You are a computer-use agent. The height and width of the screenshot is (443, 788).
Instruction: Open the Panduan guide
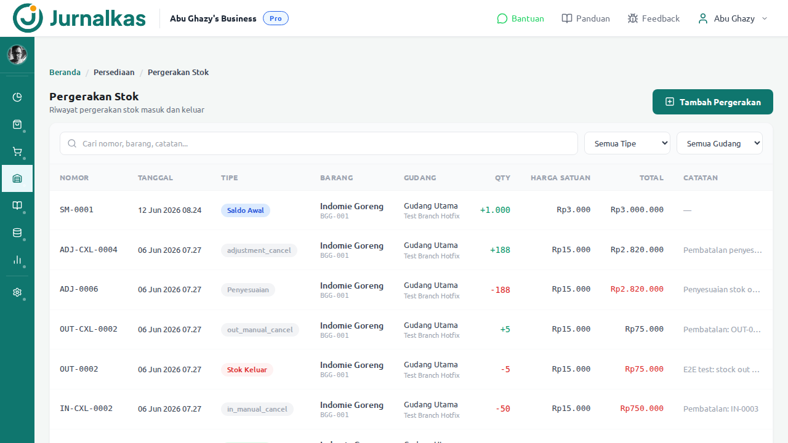pos(585,18)
